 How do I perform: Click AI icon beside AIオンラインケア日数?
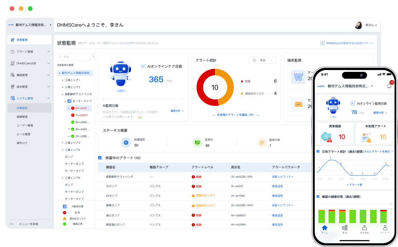click(x=143, y=66)
